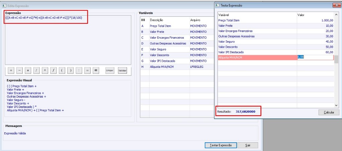Insert the caret power operator

click(x=45, y=70)
